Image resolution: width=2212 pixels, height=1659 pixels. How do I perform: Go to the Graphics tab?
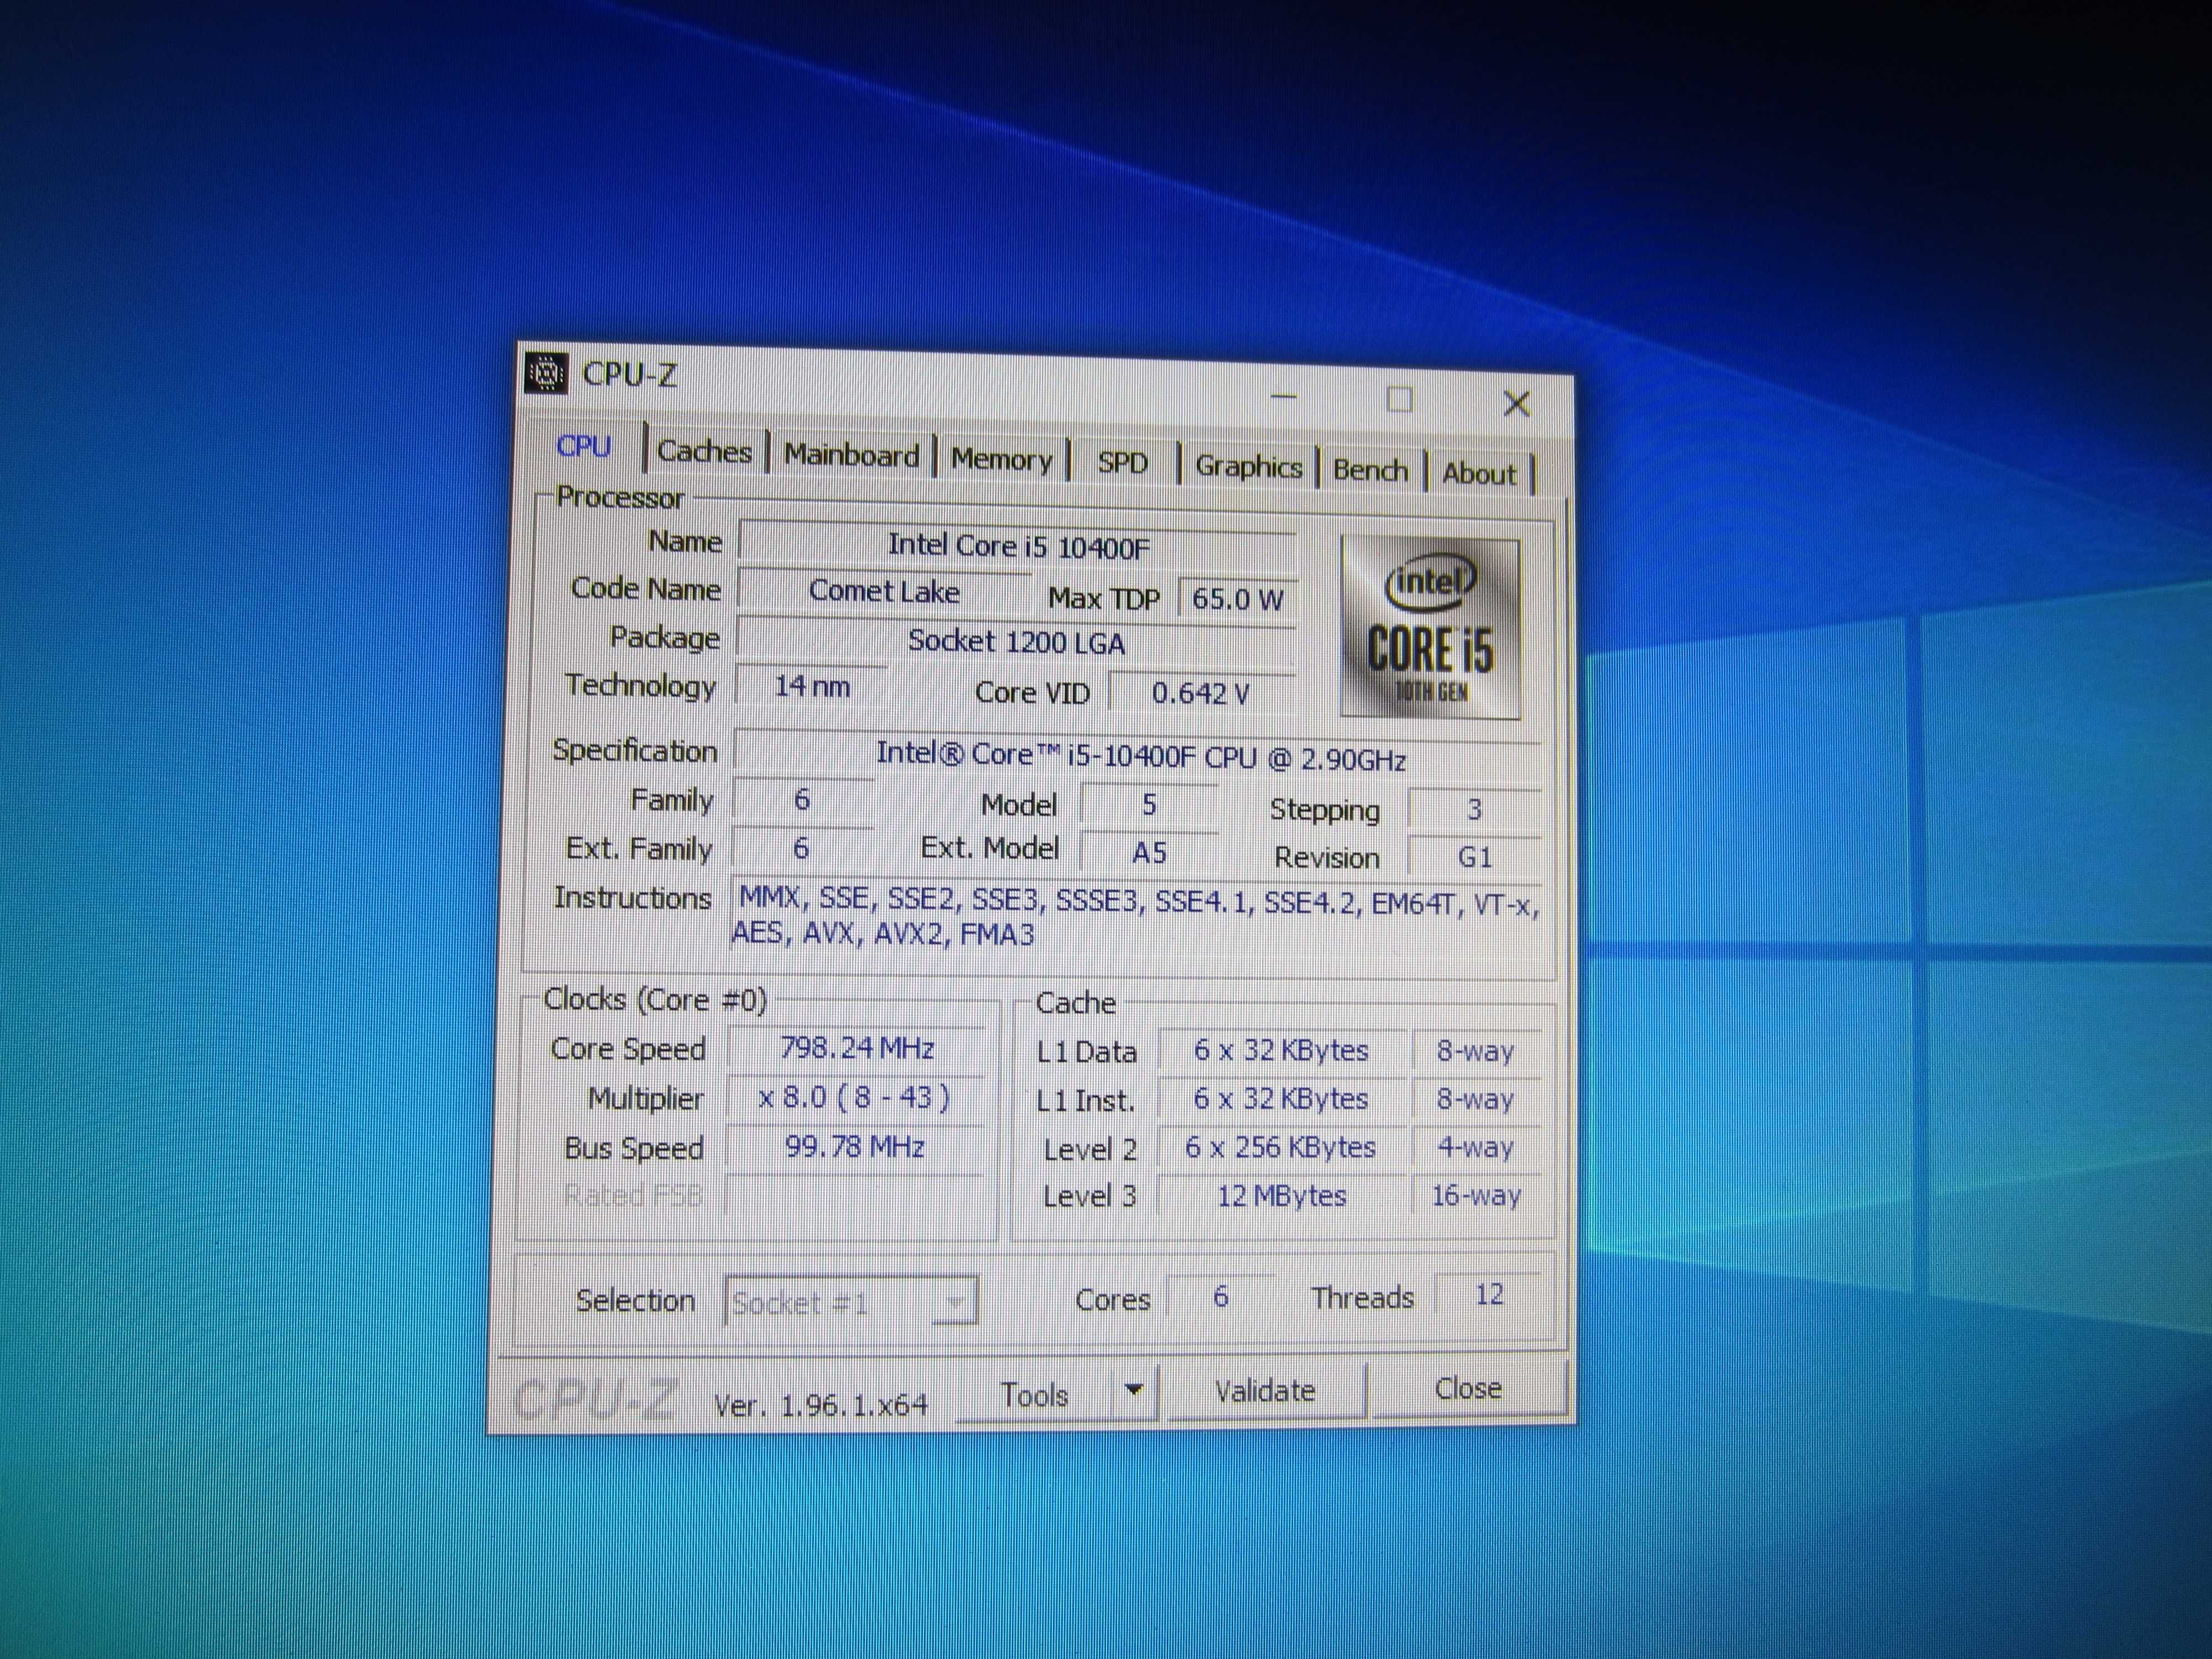[1248, 466]
